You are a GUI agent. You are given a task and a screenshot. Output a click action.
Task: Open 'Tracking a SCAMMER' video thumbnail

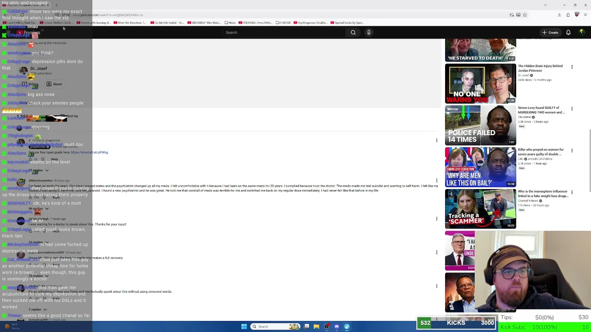tap(481, 209)
